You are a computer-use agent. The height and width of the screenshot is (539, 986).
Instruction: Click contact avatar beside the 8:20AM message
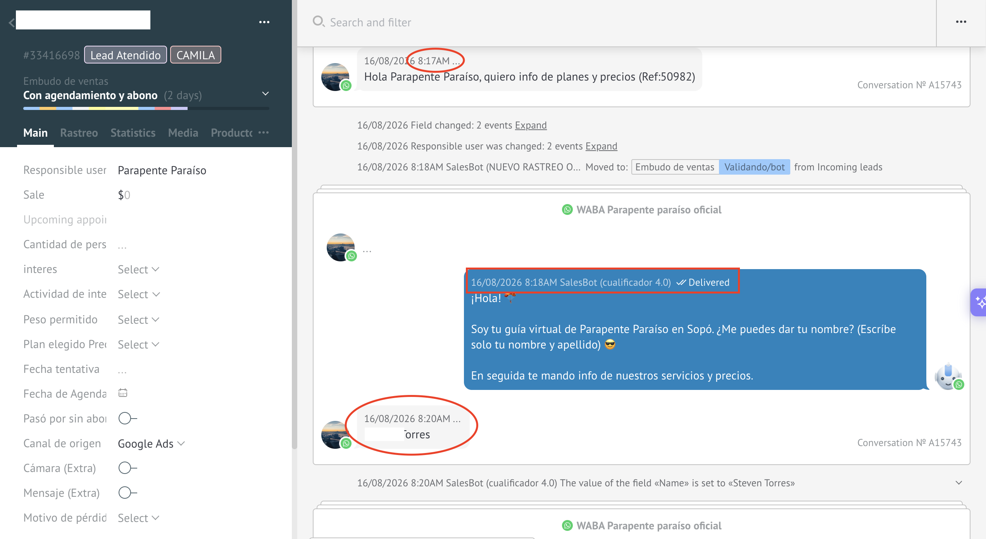[x=336, y=434]
